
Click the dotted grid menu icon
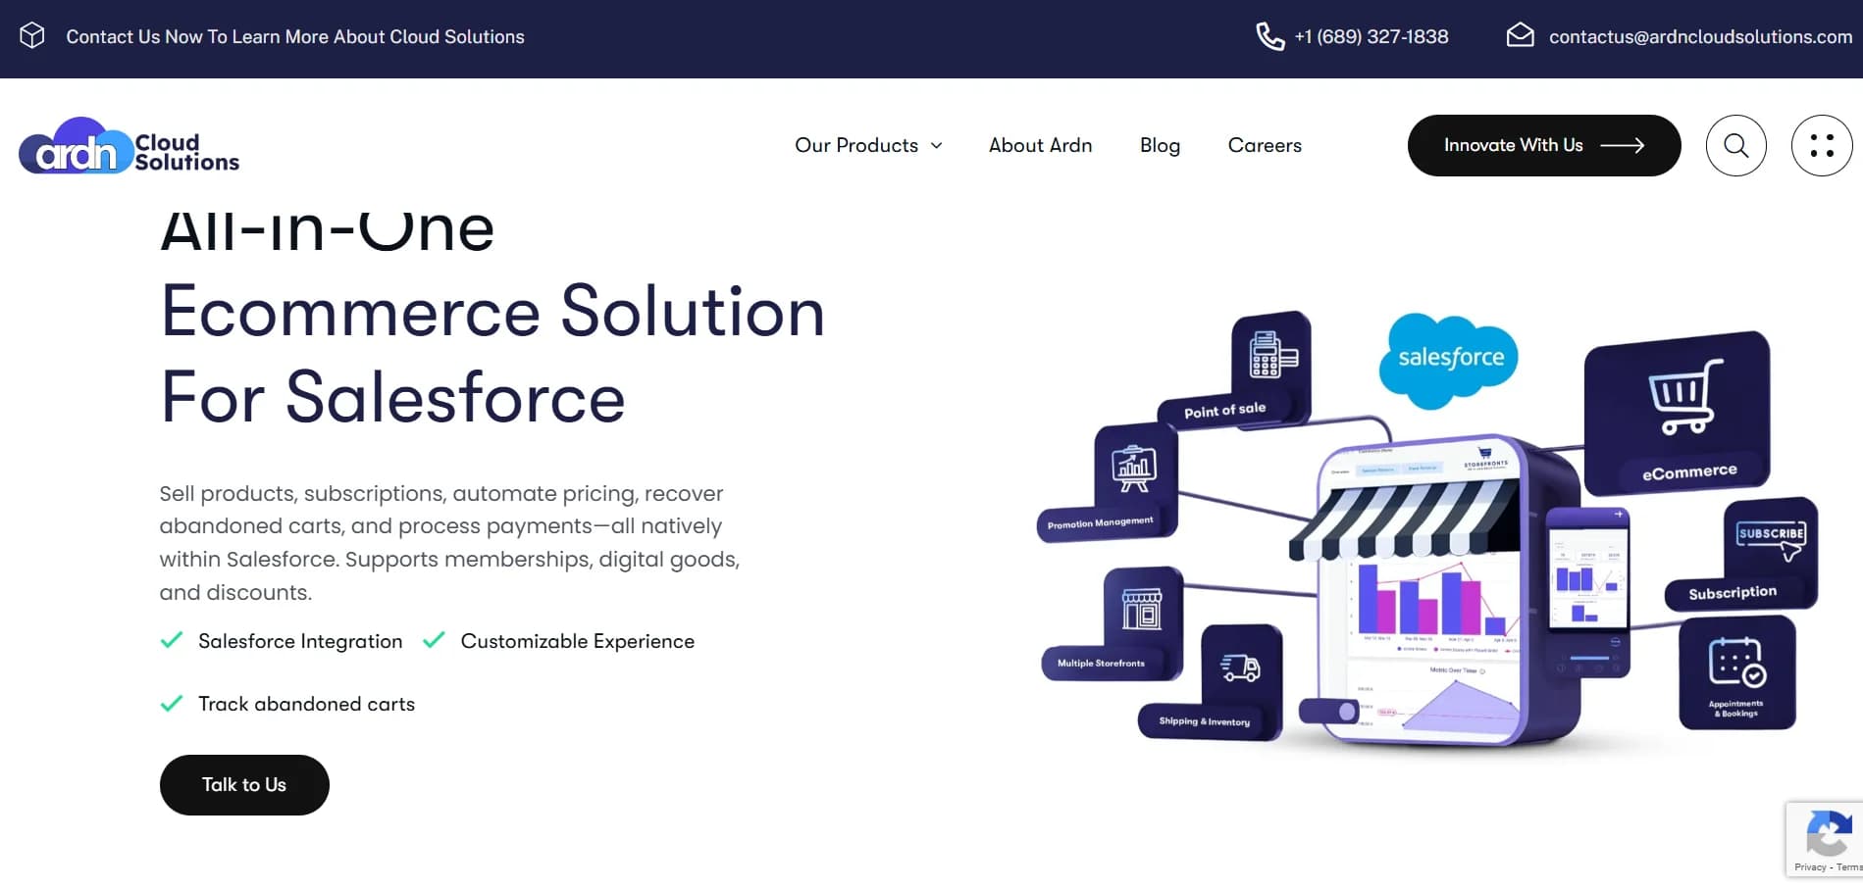(x=1822, y=145)
